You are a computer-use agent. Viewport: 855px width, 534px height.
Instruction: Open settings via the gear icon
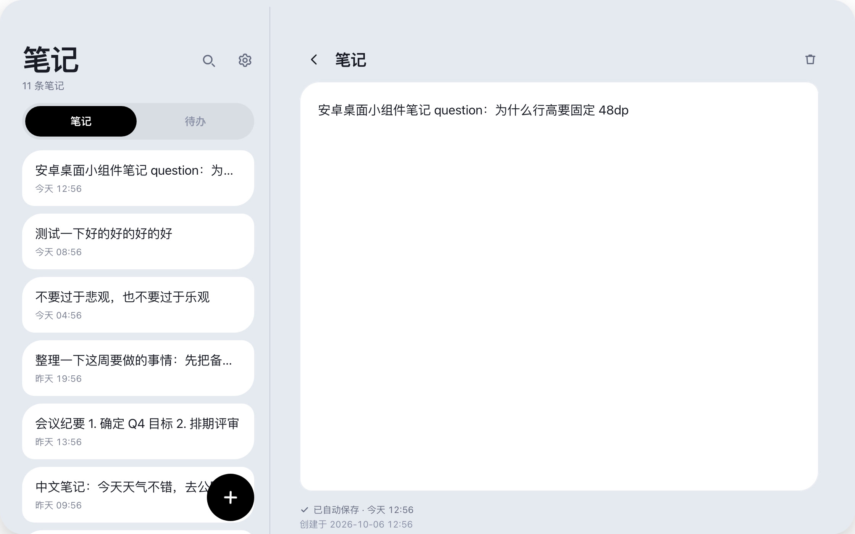tap(245, 60)
